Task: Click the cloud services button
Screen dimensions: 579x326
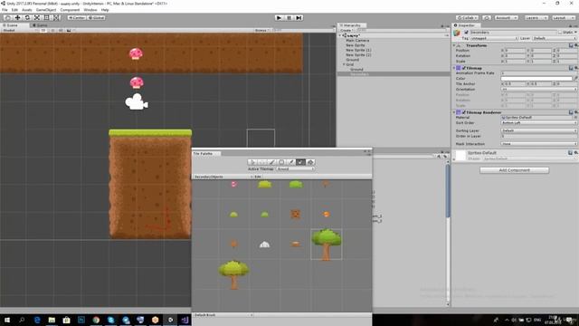Action: click(487, 18)
